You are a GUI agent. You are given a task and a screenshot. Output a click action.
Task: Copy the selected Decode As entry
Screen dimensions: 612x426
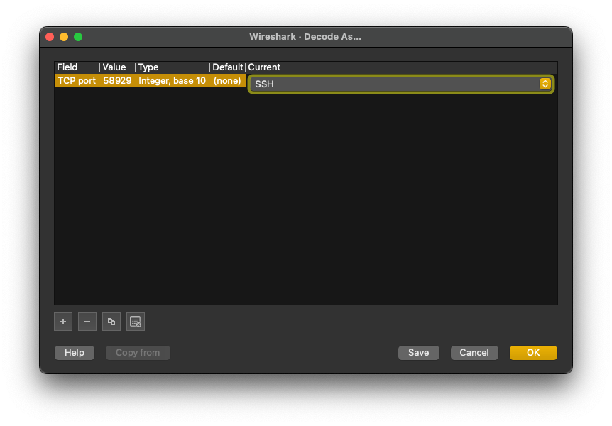111,322
